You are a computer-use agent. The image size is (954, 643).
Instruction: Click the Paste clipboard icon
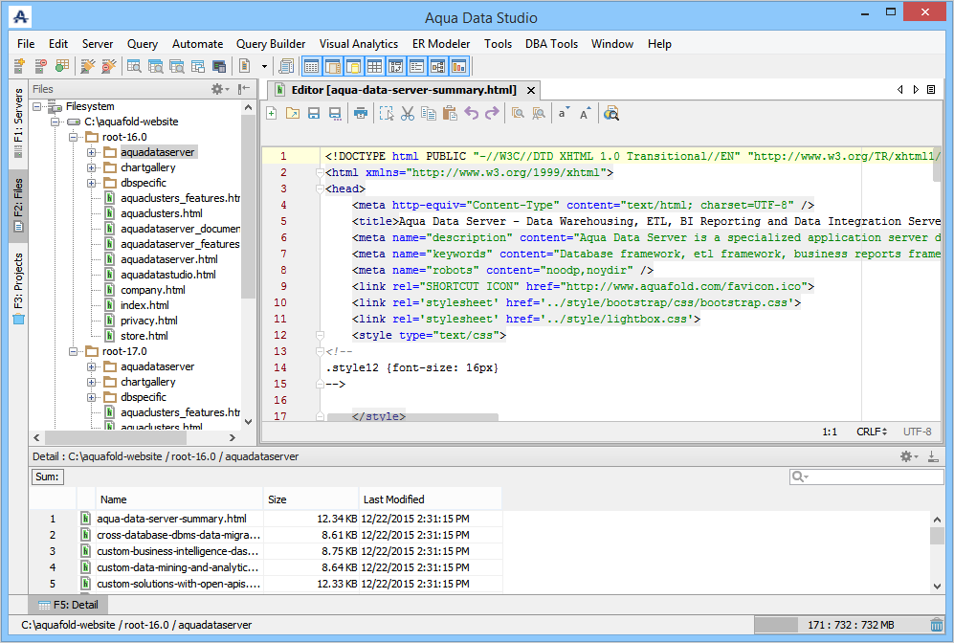coord(450,114)
